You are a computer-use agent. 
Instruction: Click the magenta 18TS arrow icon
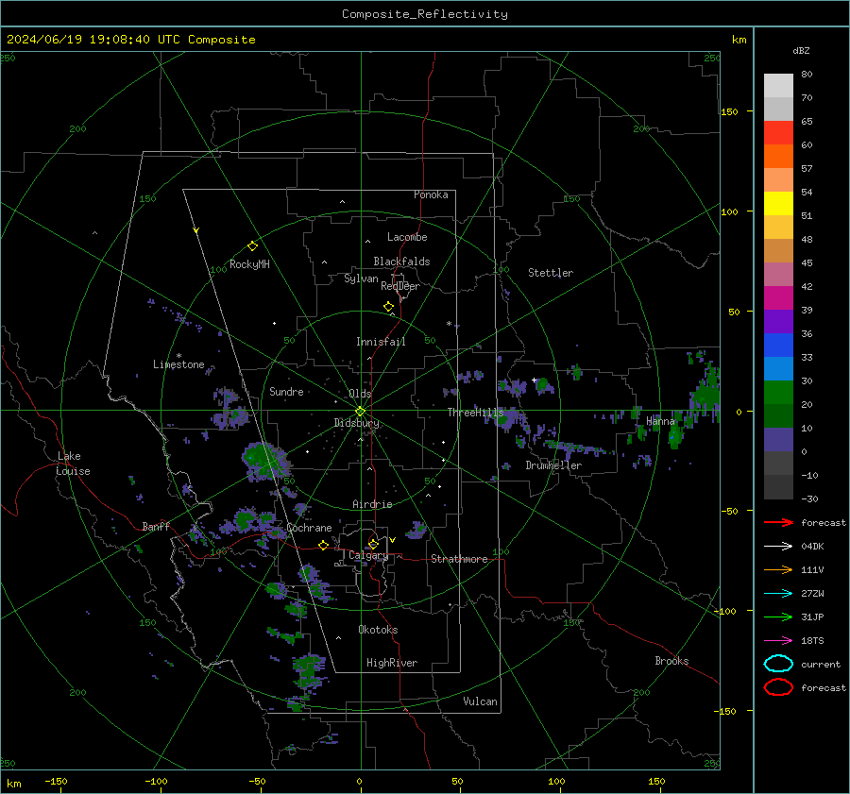click(778, 641)
